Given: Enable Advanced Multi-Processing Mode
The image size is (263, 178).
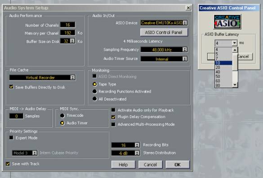Looking at the screenshot, I should click(113, 124).
